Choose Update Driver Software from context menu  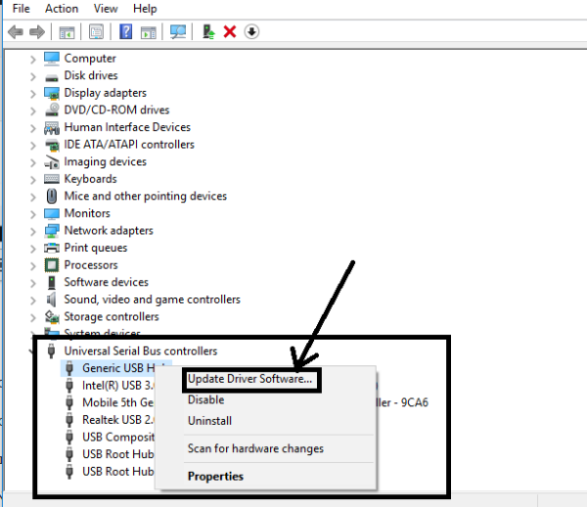[249, 379]
